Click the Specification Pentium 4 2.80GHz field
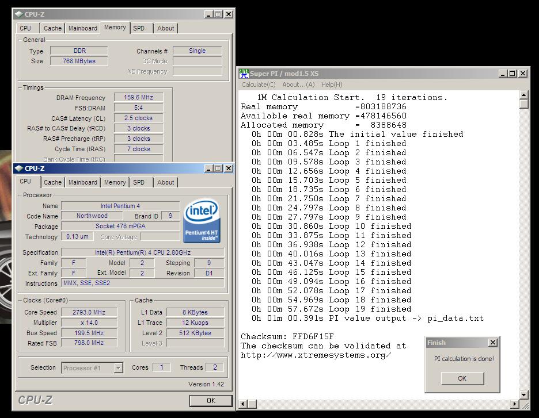Image resolution: width=539 pixels, height=418 pixels. [x=143, y=252]
